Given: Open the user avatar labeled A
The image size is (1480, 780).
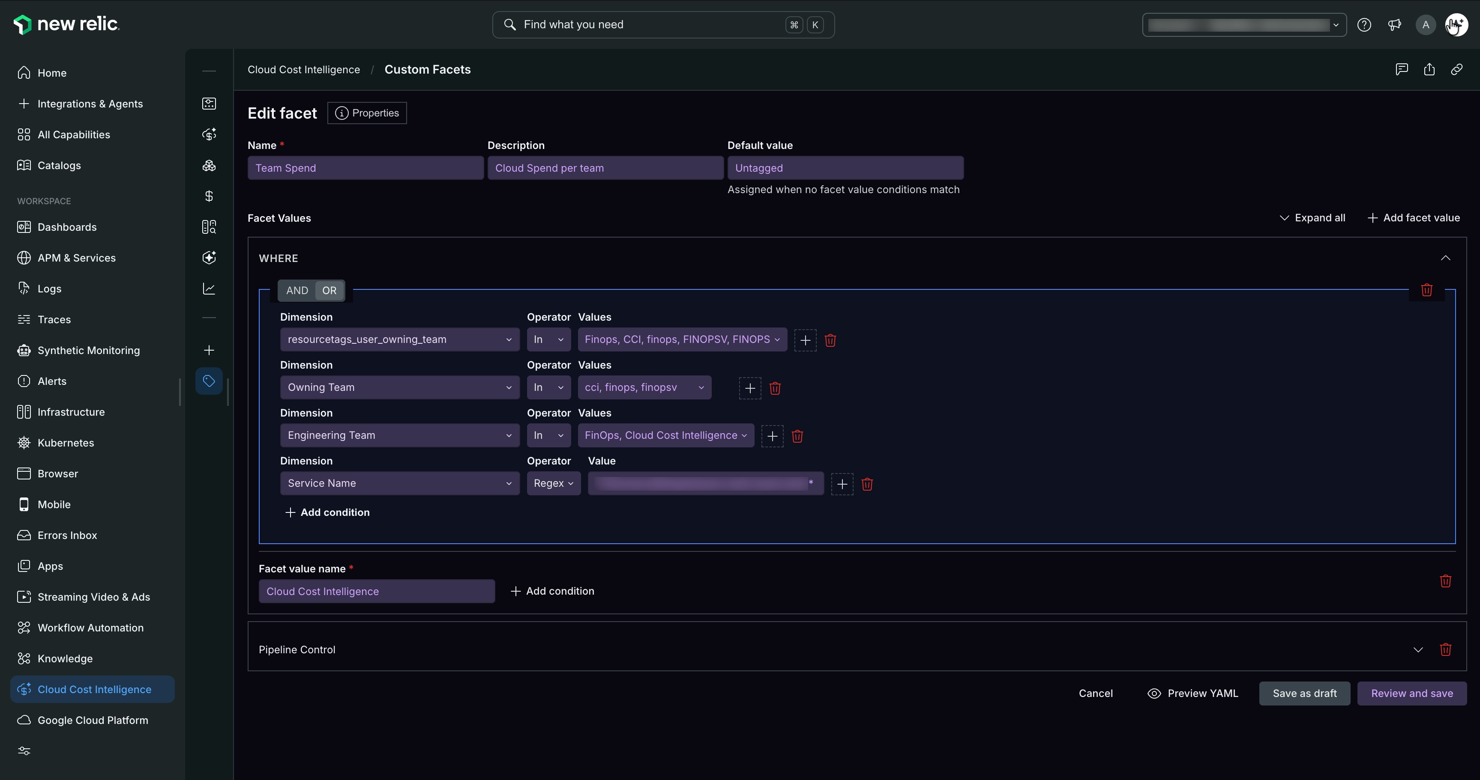Looking at the screenshot, I should click(1426, 25).
